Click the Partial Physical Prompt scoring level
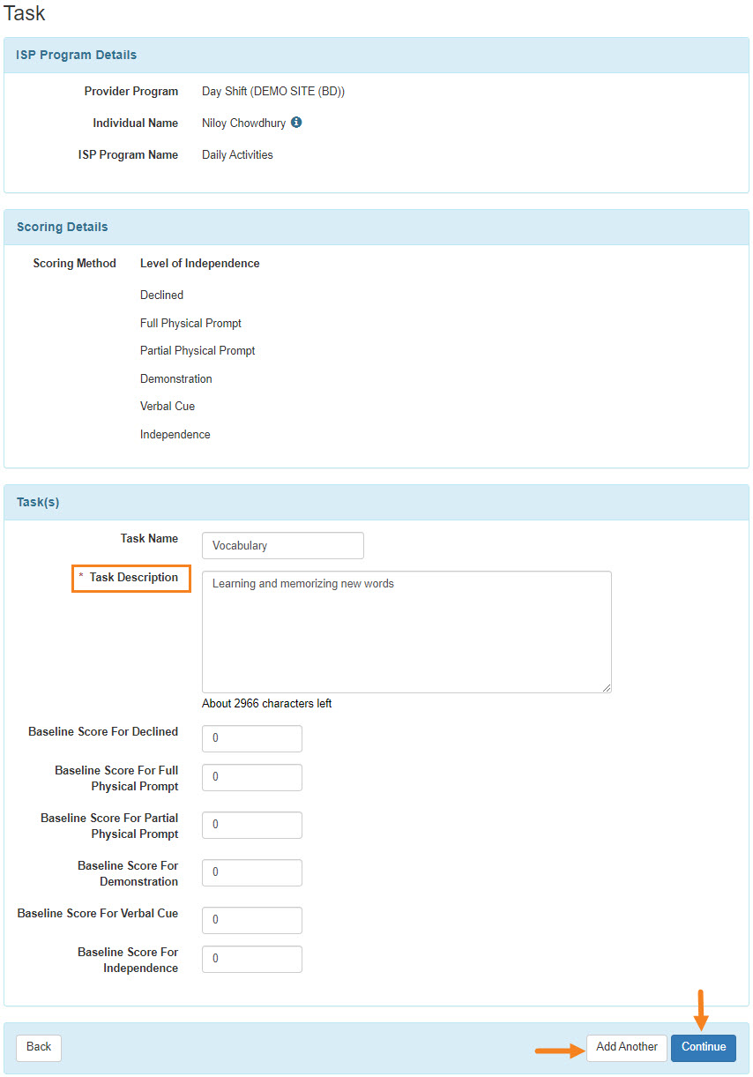Image resolution: width=753 pixels, height=1077 pixels. pyautogui.click(x=198, y=350)
